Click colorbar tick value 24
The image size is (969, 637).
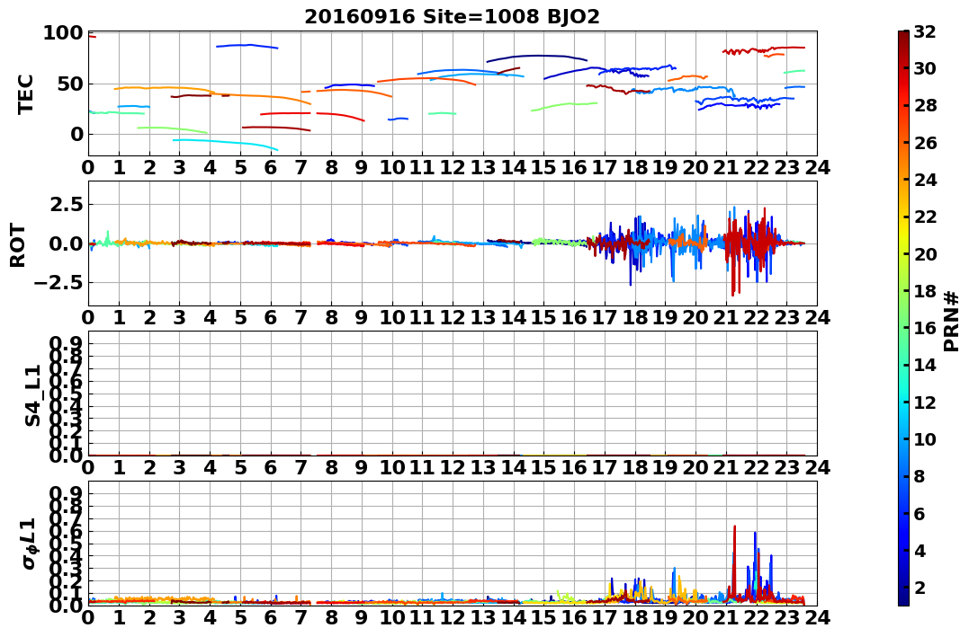(x=925, y=180)
